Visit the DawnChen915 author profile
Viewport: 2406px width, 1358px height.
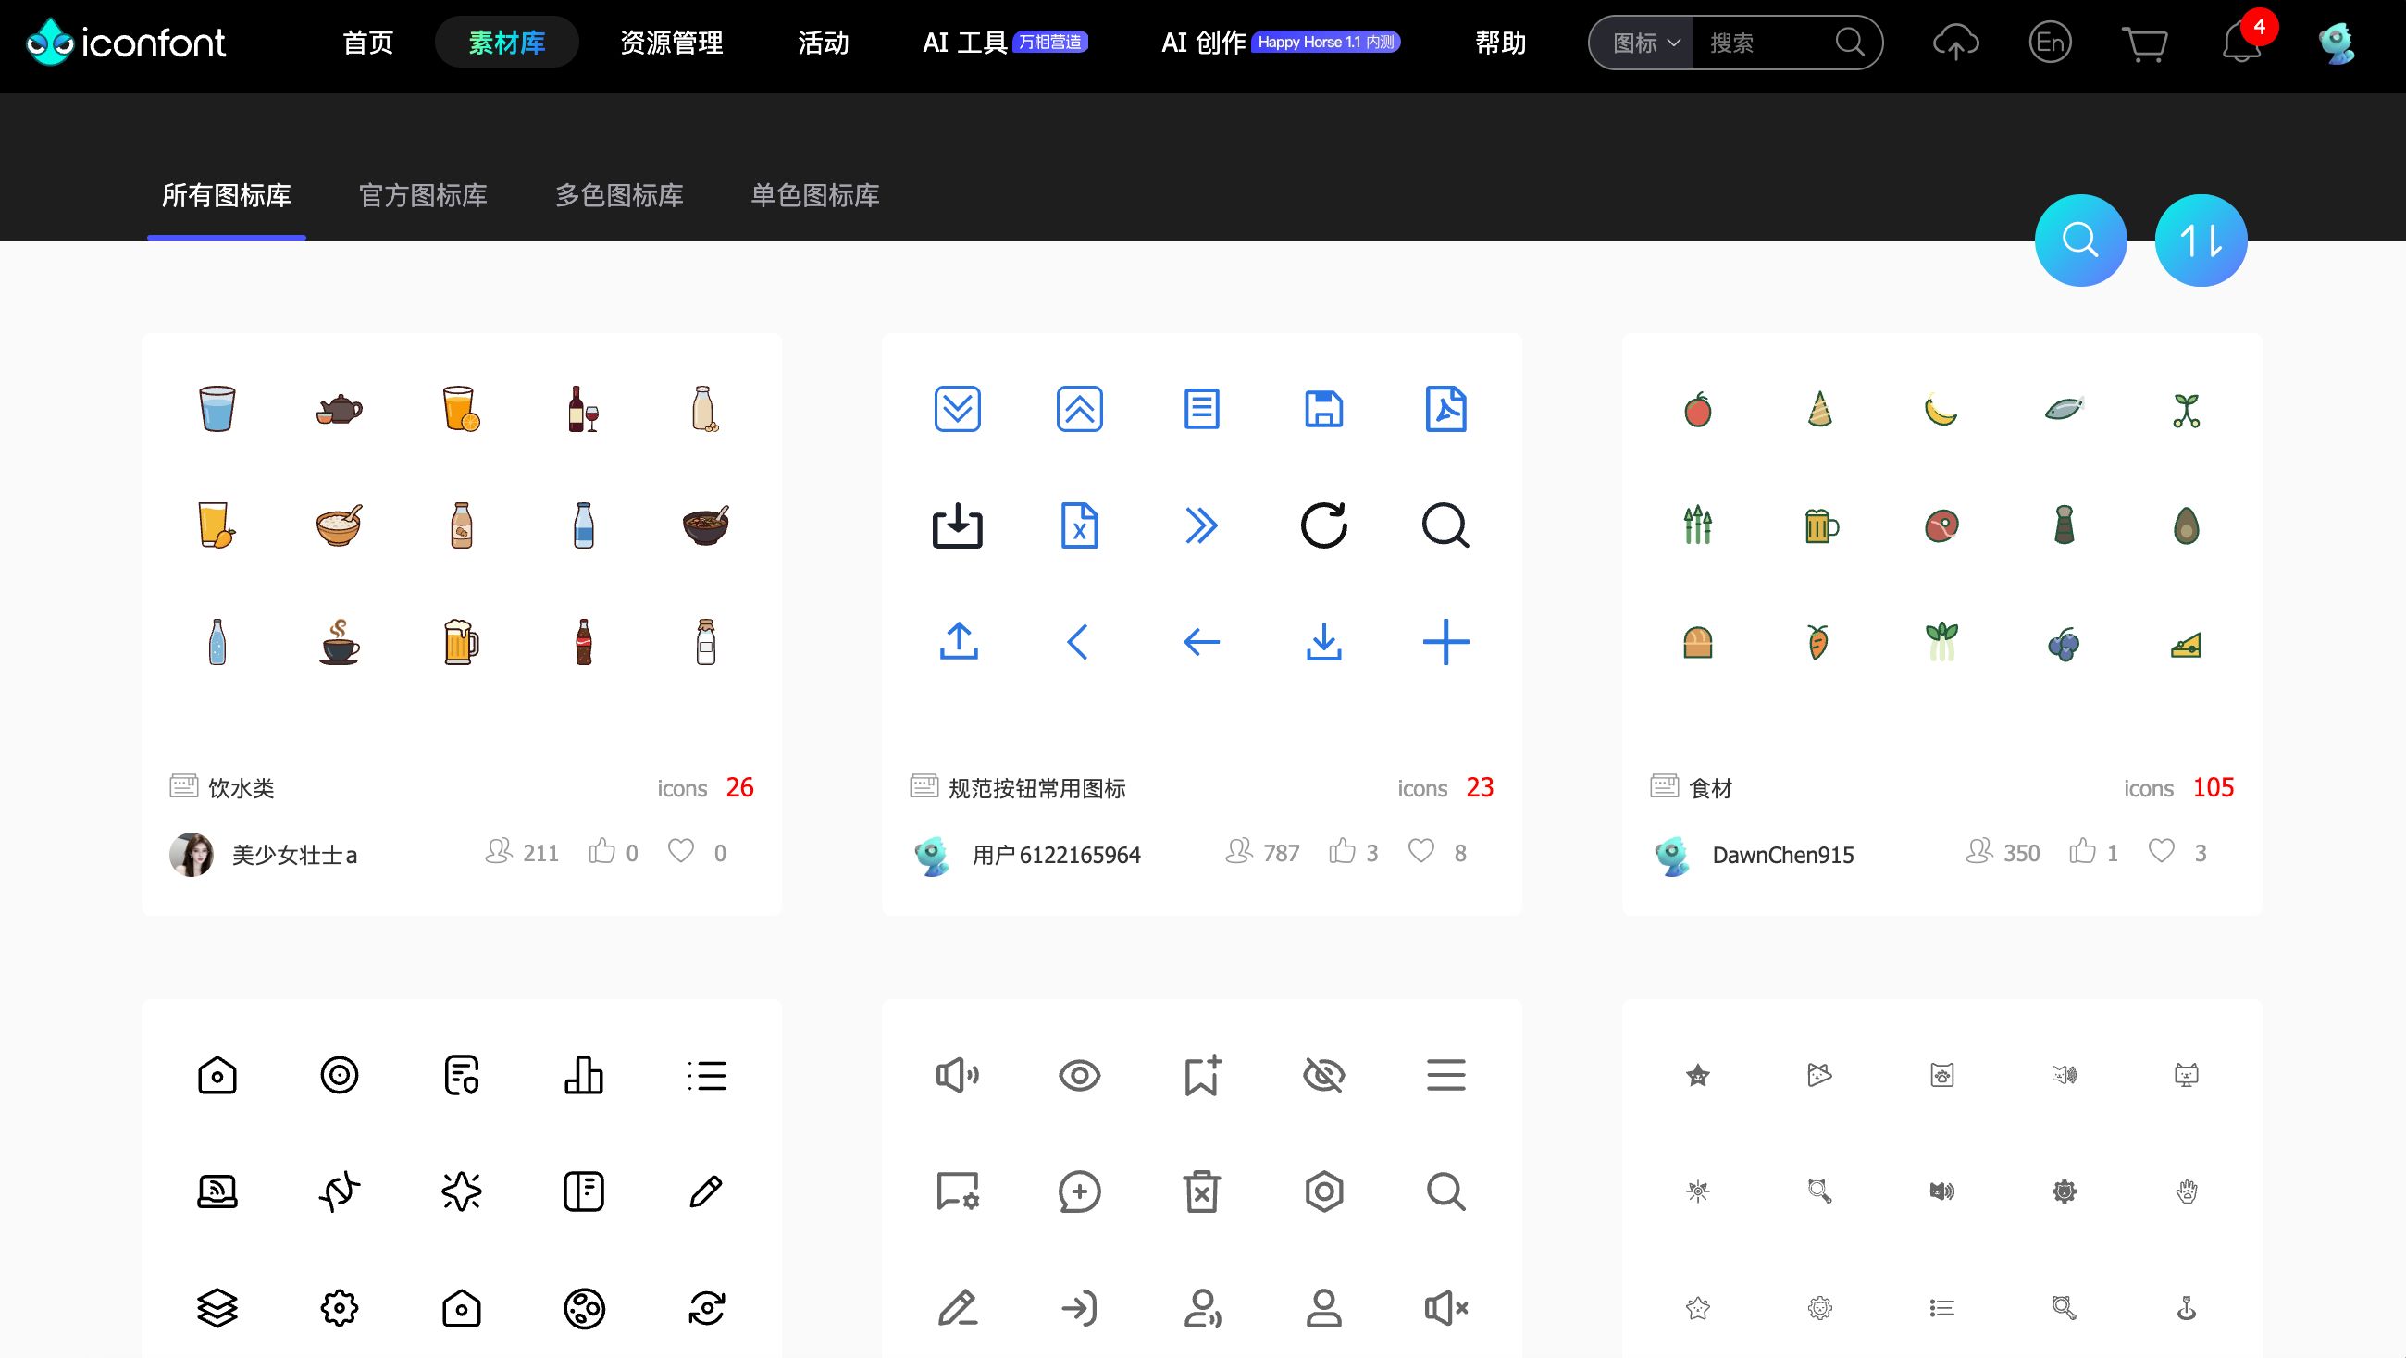1783,855
